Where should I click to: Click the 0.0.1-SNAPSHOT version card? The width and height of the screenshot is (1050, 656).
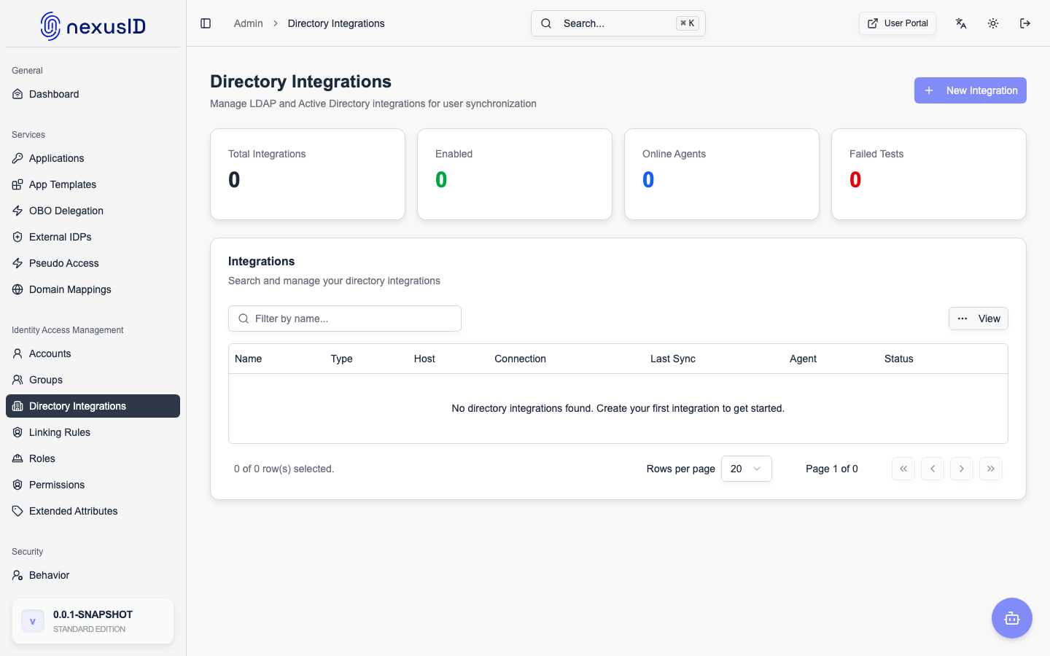pyautogui.click(x=93, y=621)
